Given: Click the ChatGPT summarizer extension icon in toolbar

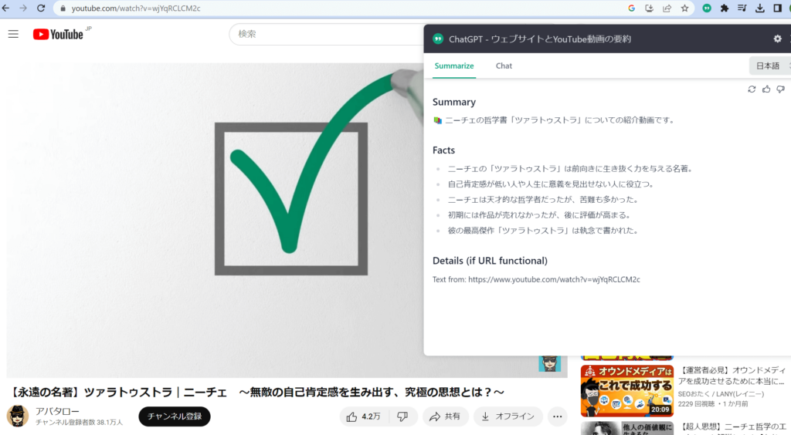Looking at the screenshot, I should pos(706,8).
